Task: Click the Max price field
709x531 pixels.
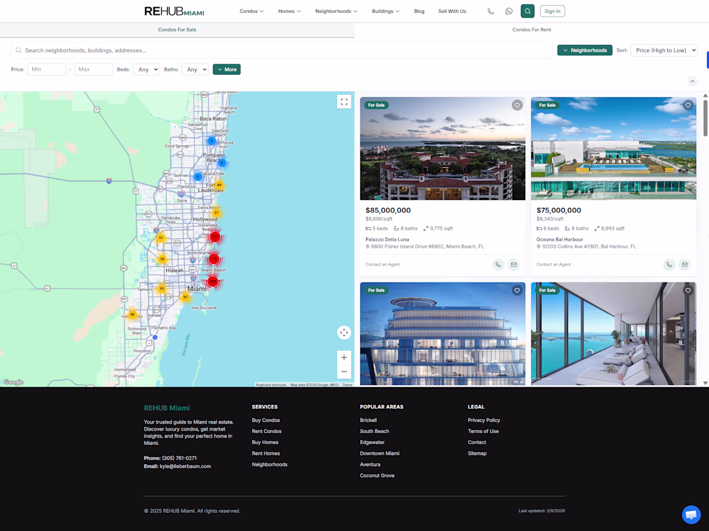Action: [93, 70]
